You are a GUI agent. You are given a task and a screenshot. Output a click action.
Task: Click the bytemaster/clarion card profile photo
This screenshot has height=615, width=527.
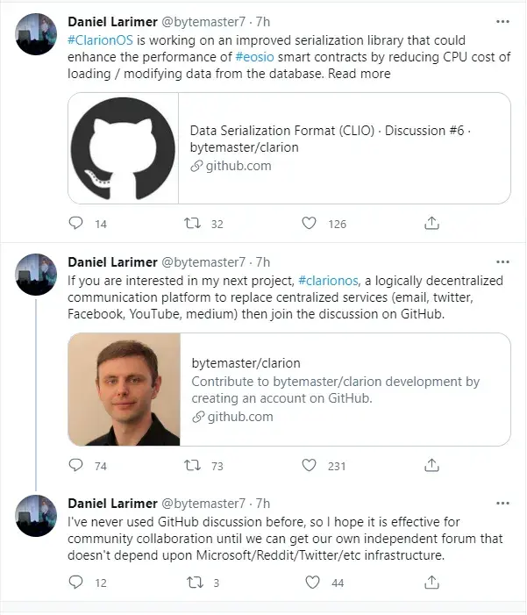[124, 389]
